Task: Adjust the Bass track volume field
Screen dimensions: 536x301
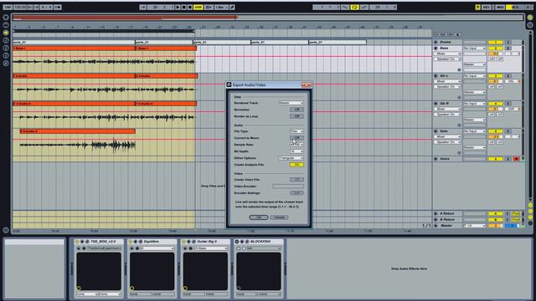Action: click(x=495, y=54)
